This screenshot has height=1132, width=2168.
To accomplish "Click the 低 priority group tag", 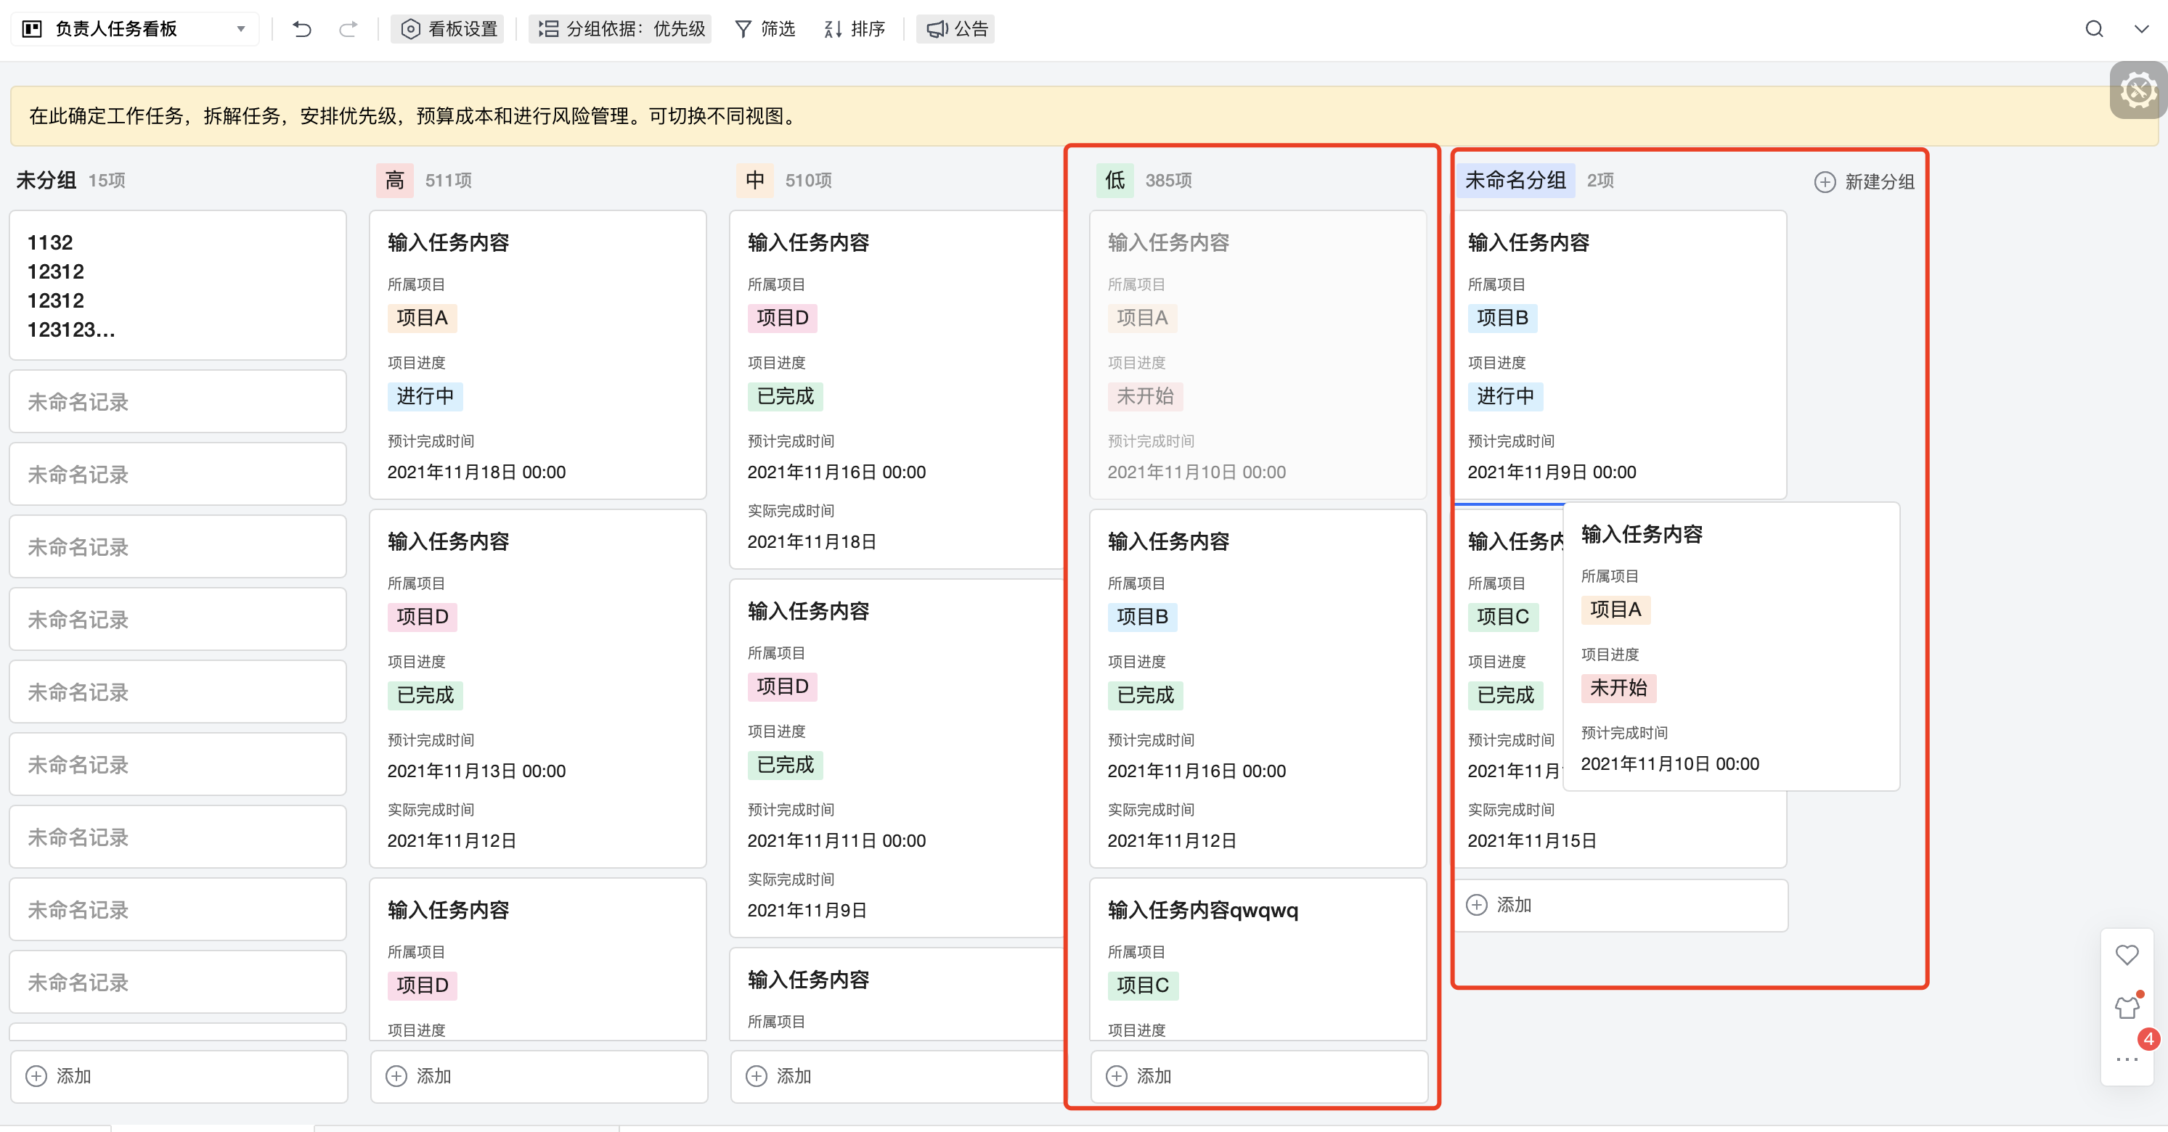I will [x=1114, y=180].
